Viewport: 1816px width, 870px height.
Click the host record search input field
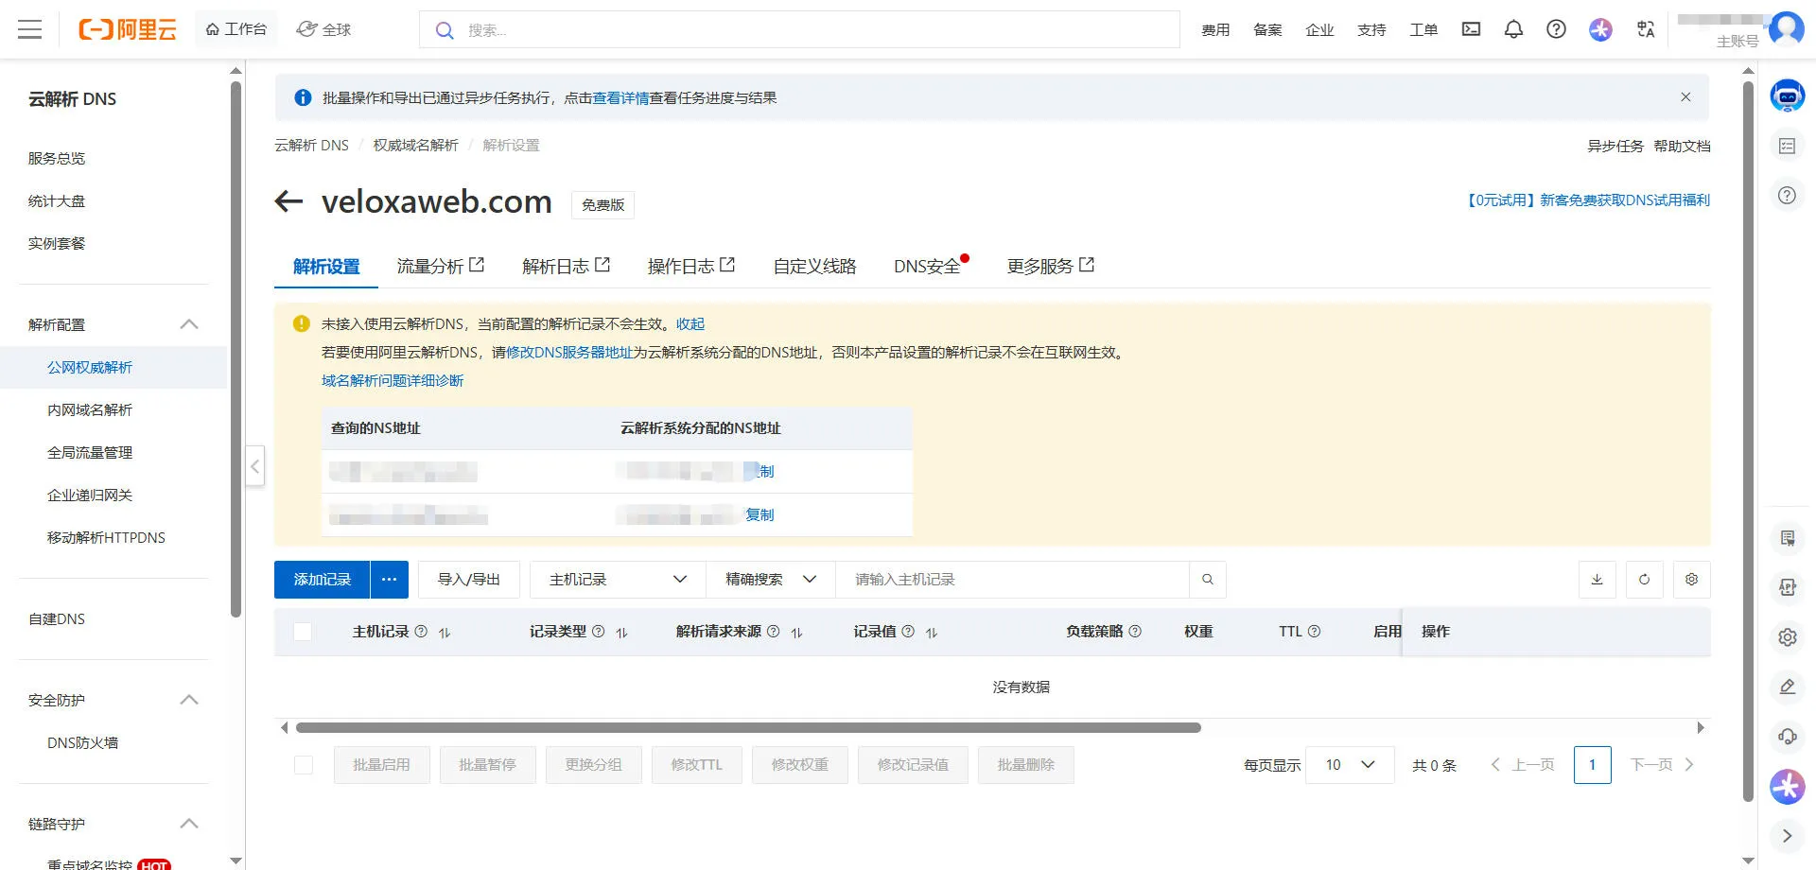1012,579
